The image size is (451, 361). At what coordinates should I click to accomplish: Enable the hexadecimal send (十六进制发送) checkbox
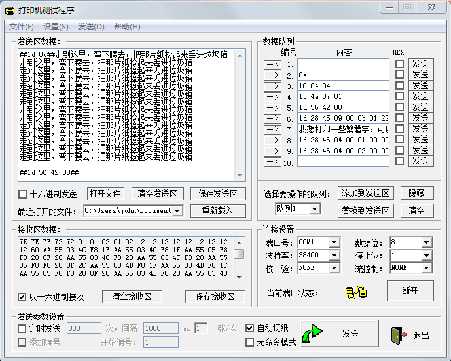pyautogui.click(x=23, y=195)
